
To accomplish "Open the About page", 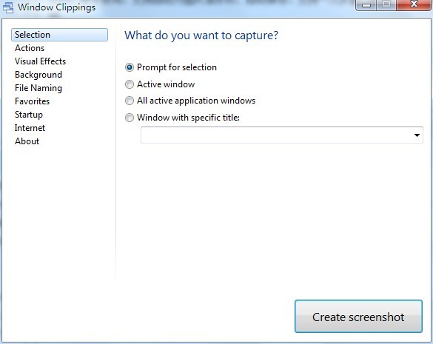I will (27, 141).
